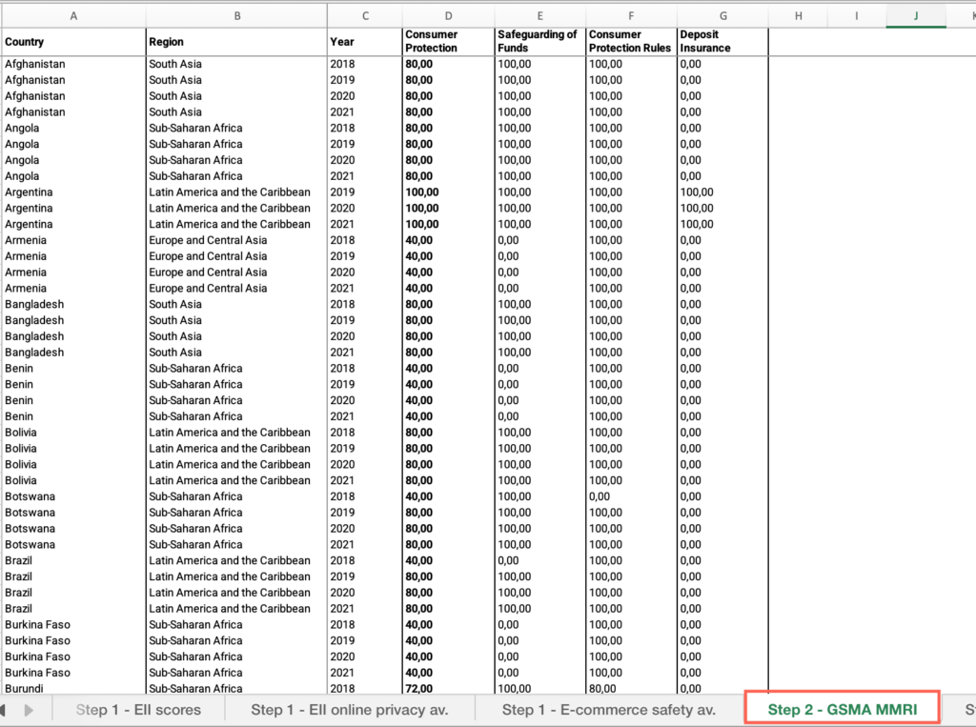Select the Consumer Protection Rules header cell
Screen dimensions: 976x727
point(631,42)
